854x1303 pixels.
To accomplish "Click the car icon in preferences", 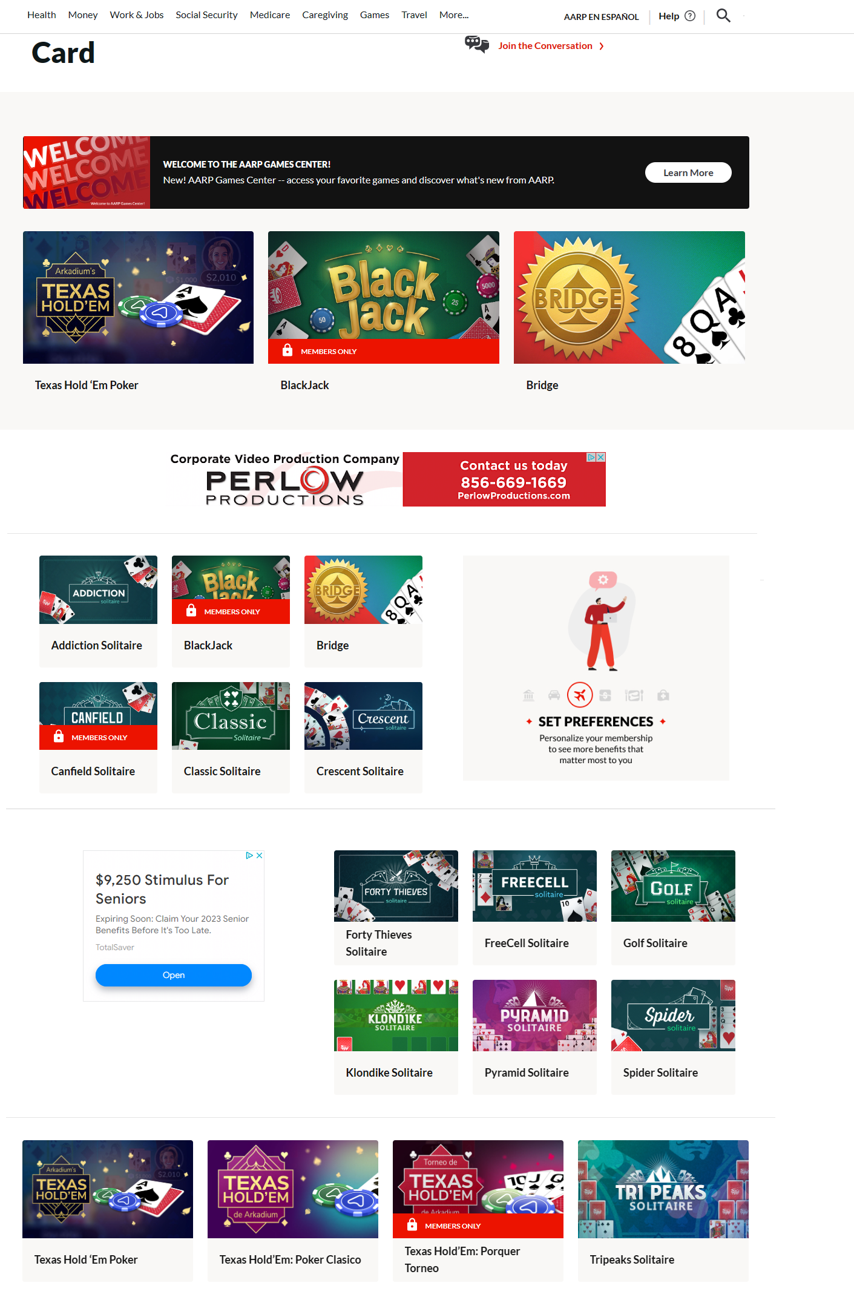I will 554,695.
